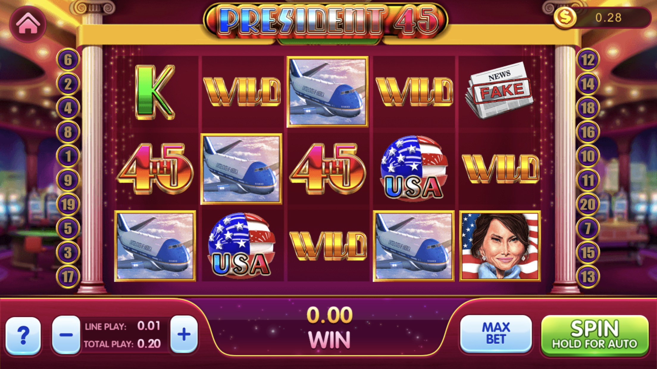
Task: Go to the home screen icon
Action: click(28, 24)
